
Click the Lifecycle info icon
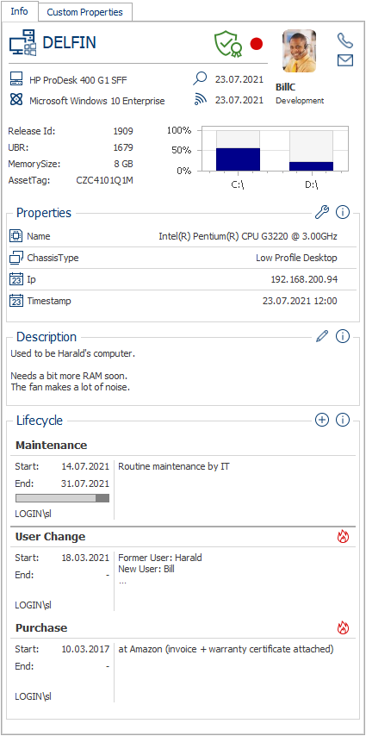pos(343,420)
